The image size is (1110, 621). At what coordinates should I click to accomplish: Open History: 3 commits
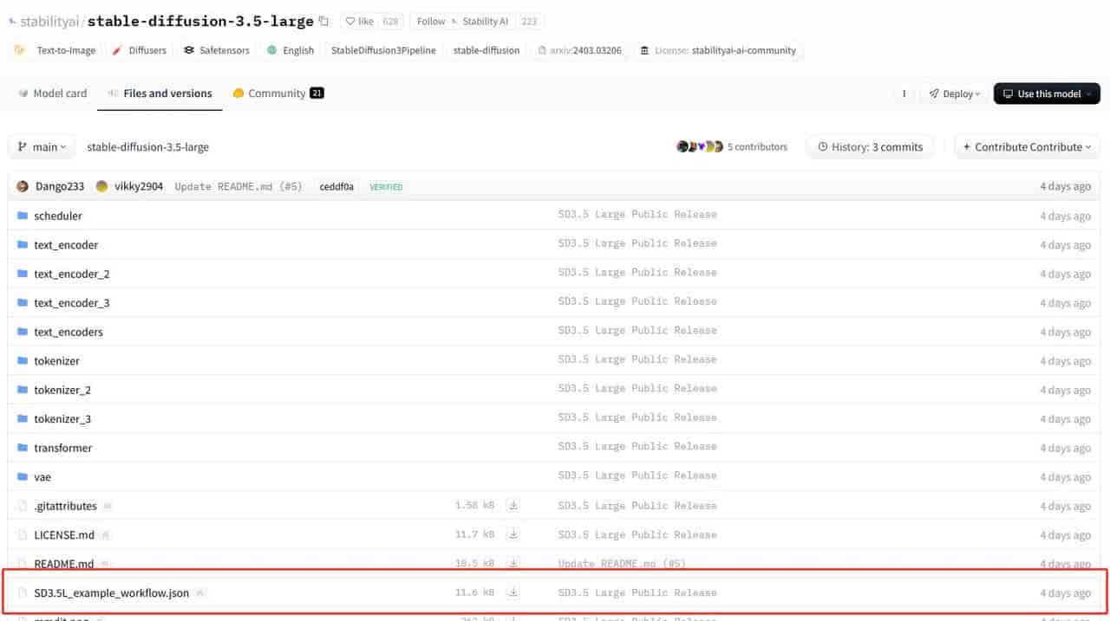click(870, 147)
